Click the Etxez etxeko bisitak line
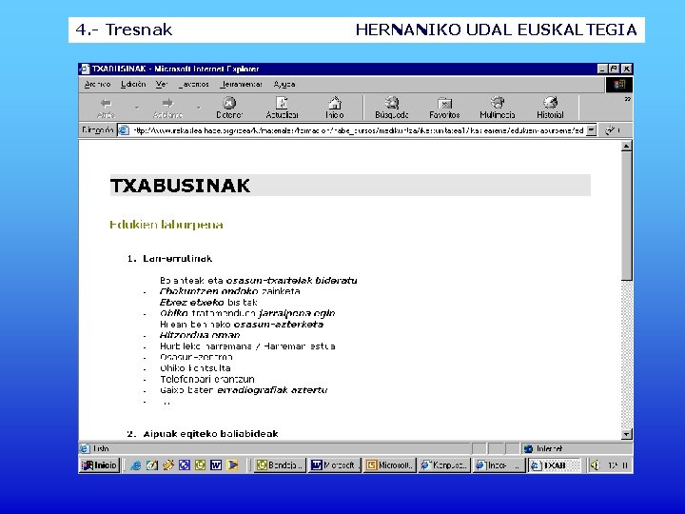The image size is (685, 514). (208, 302)
